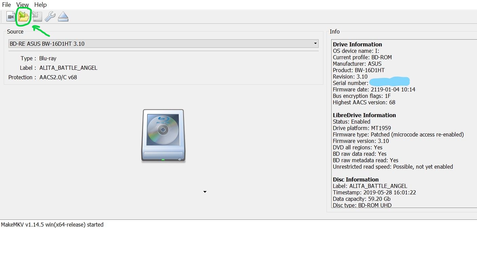
Task: Expand the small arrow below drive icon
Action: (205, 192)
